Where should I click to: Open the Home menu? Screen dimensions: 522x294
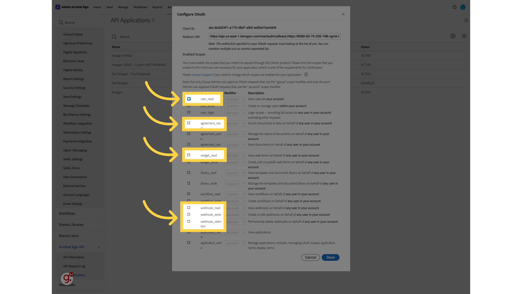click(97, 7)
